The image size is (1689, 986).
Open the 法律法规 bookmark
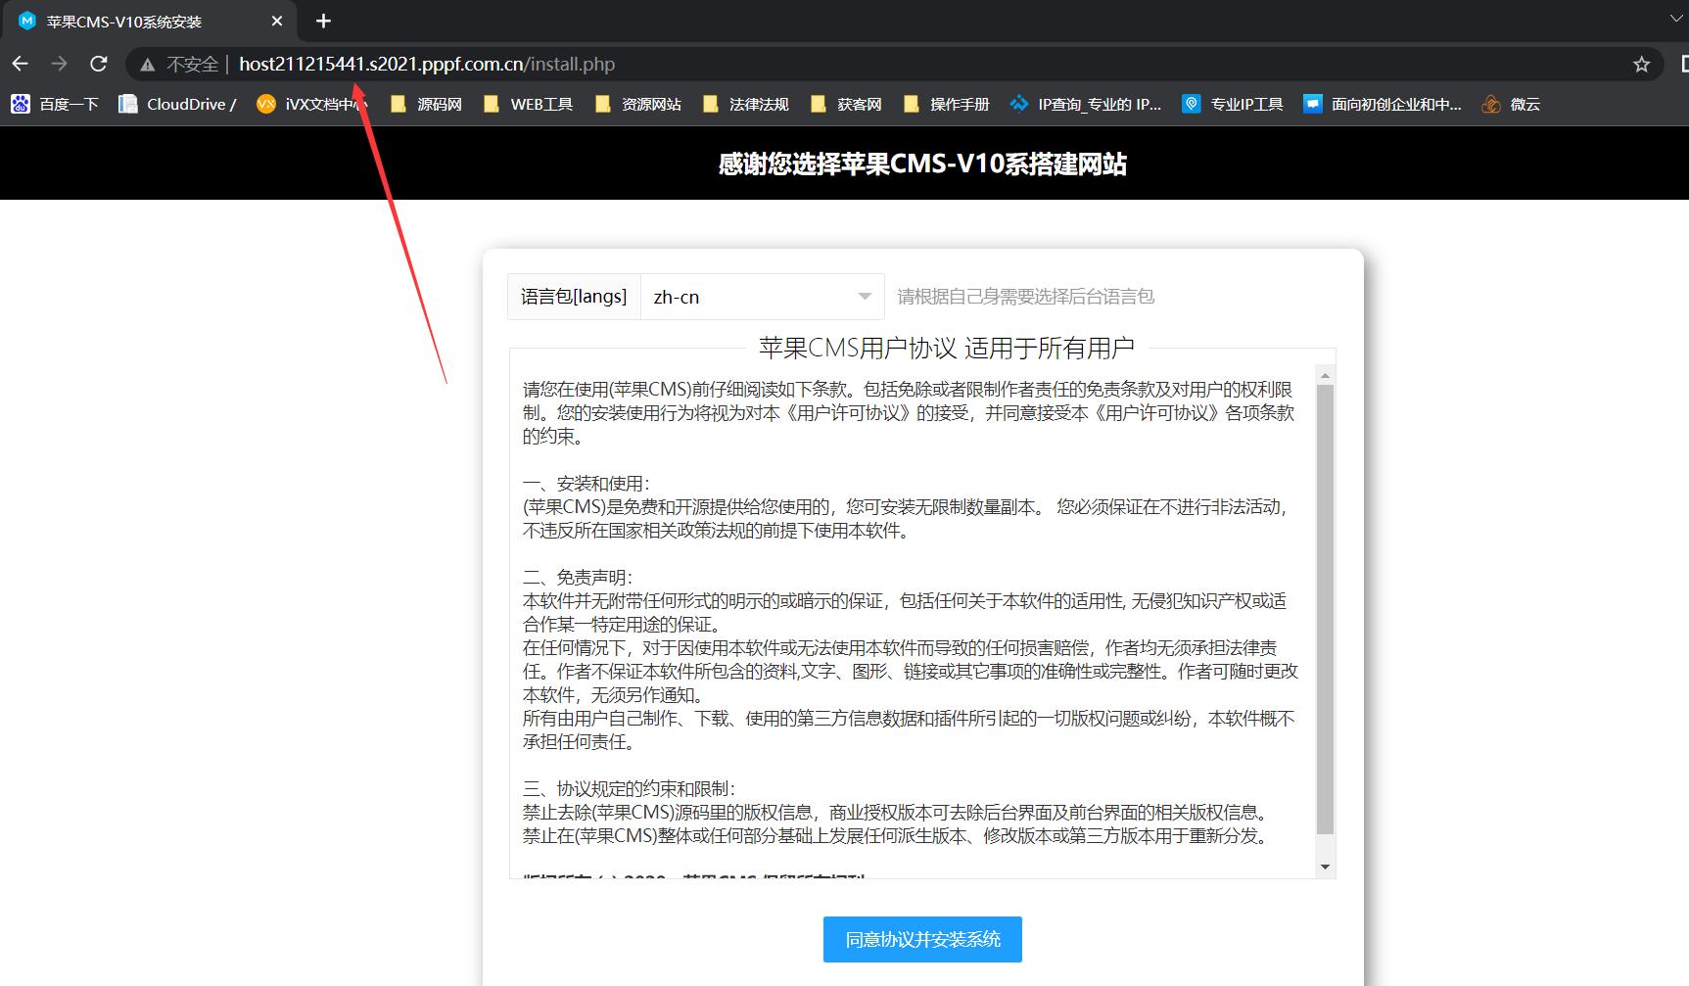coord(746,104)
